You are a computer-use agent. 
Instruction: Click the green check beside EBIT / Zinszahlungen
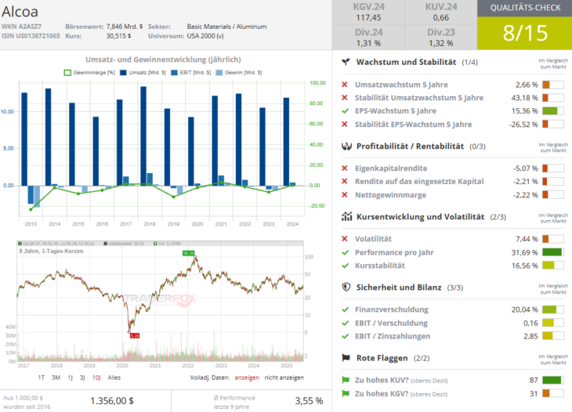tap(345, 336)
